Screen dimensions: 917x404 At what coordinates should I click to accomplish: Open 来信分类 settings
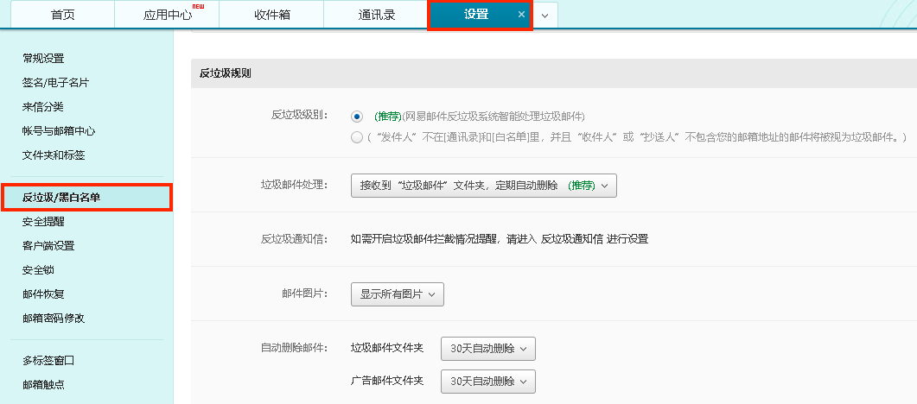43,107
